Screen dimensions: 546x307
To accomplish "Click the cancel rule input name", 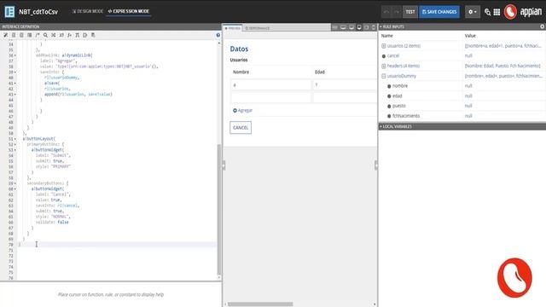I will pos(393,55).
